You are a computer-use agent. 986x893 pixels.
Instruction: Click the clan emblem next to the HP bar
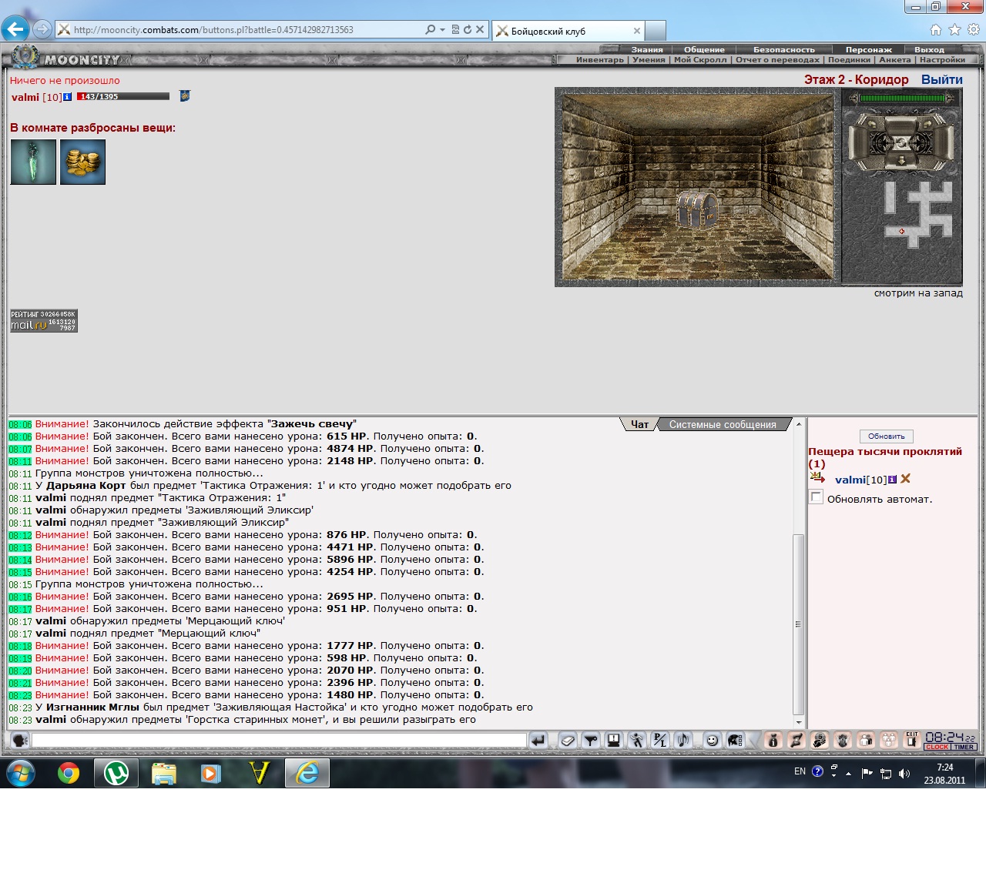click(x=185, y=96)
